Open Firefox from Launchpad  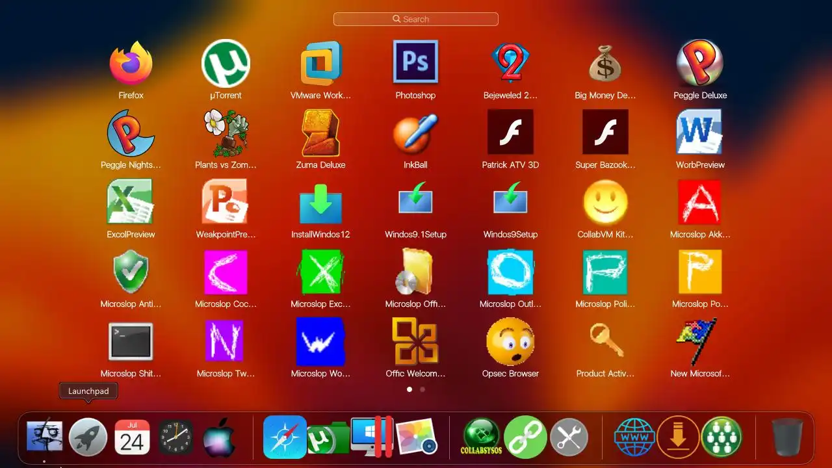click(131, 63)
